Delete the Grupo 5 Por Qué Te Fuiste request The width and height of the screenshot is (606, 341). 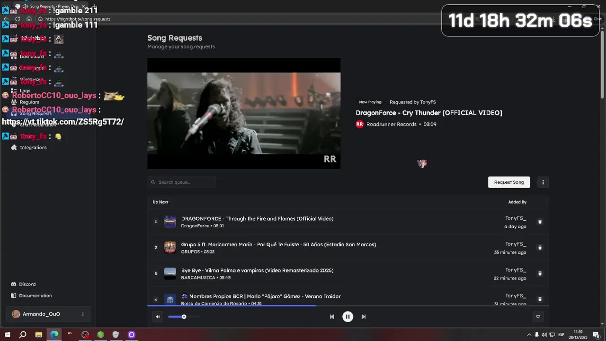click(x=540, y=248)
